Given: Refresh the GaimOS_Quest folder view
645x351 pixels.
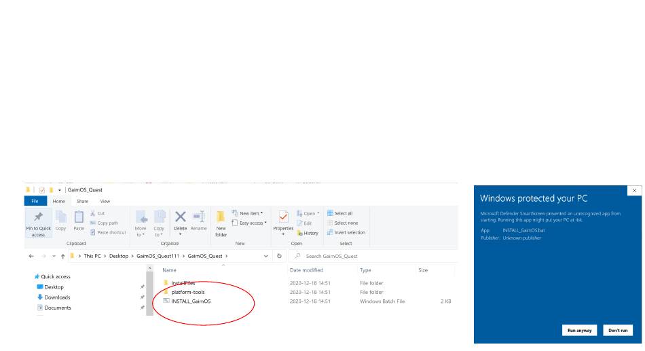Looking at the screenshot, I should click(279, 256).
